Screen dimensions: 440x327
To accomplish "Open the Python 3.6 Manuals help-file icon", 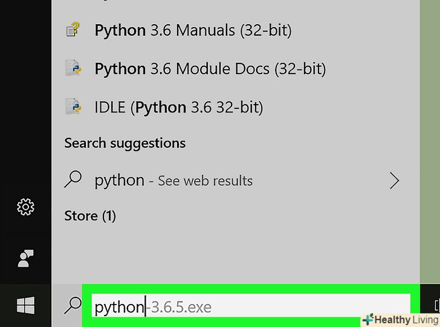I will (73, 31).
